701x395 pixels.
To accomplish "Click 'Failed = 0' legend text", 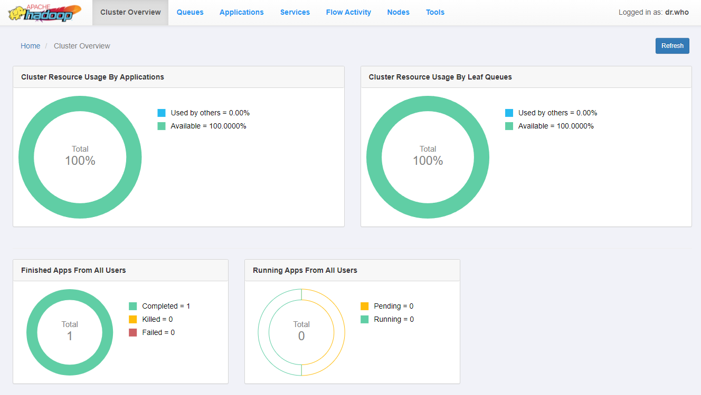I will (158, 332).
